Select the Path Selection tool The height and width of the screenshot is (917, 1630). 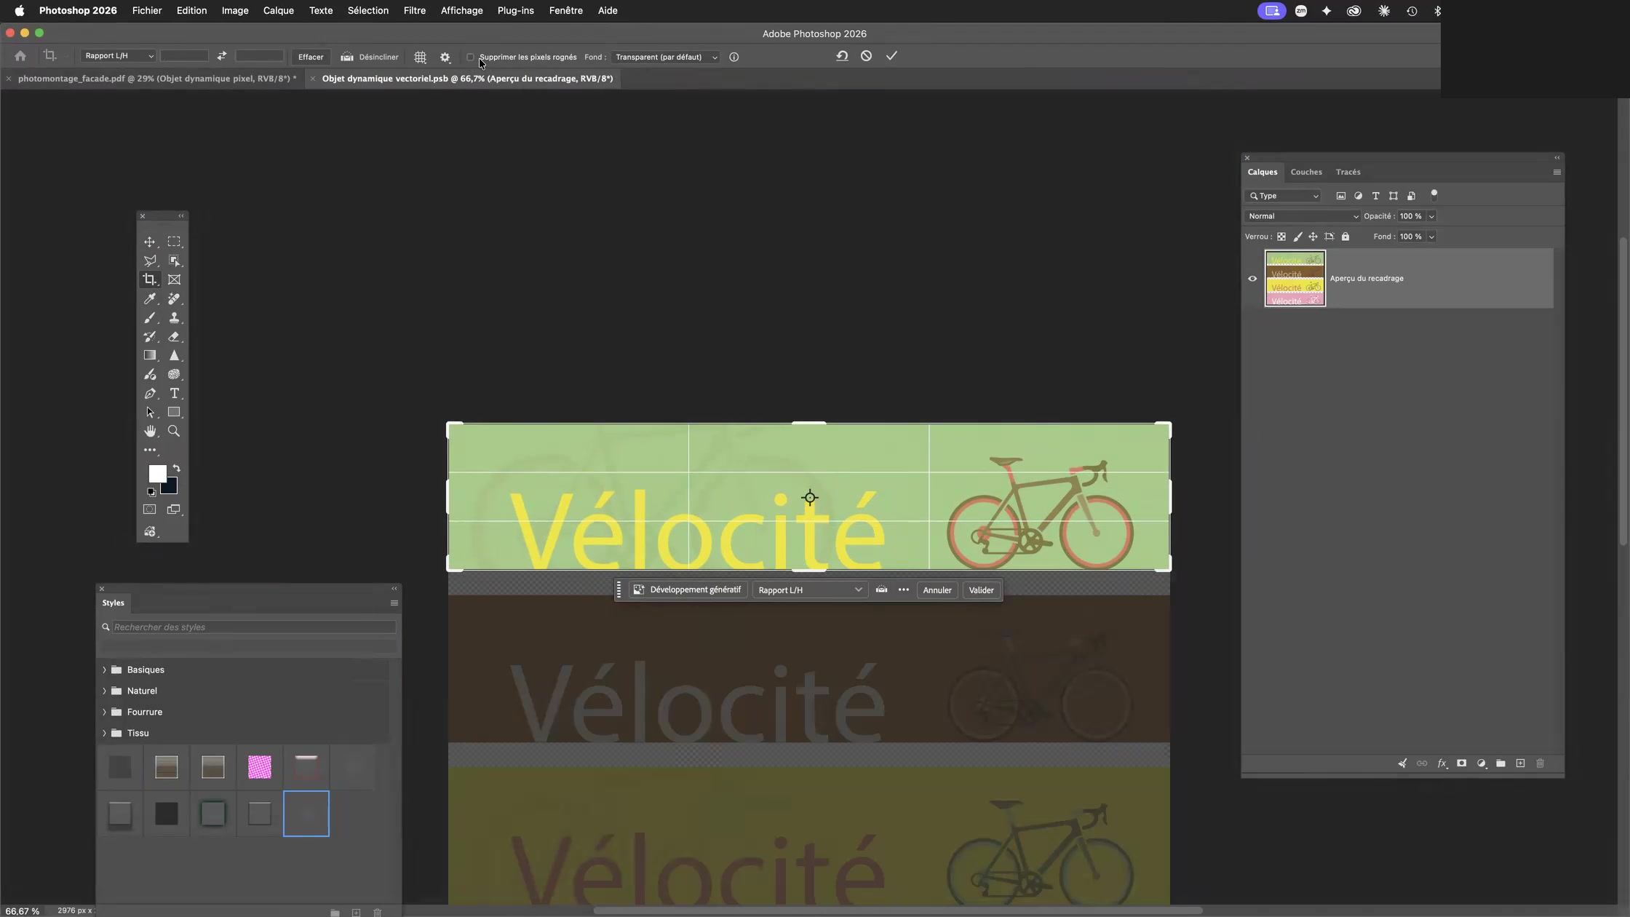[149, 412]
